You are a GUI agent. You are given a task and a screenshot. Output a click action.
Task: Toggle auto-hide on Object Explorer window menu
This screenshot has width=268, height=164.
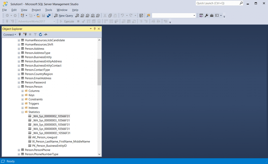90,29
